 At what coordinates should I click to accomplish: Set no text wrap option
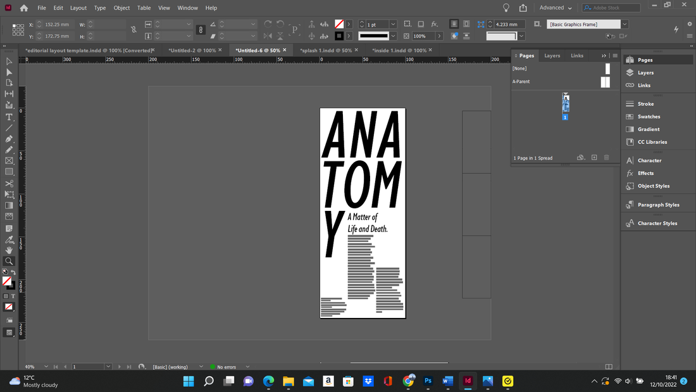pos(454,24)
